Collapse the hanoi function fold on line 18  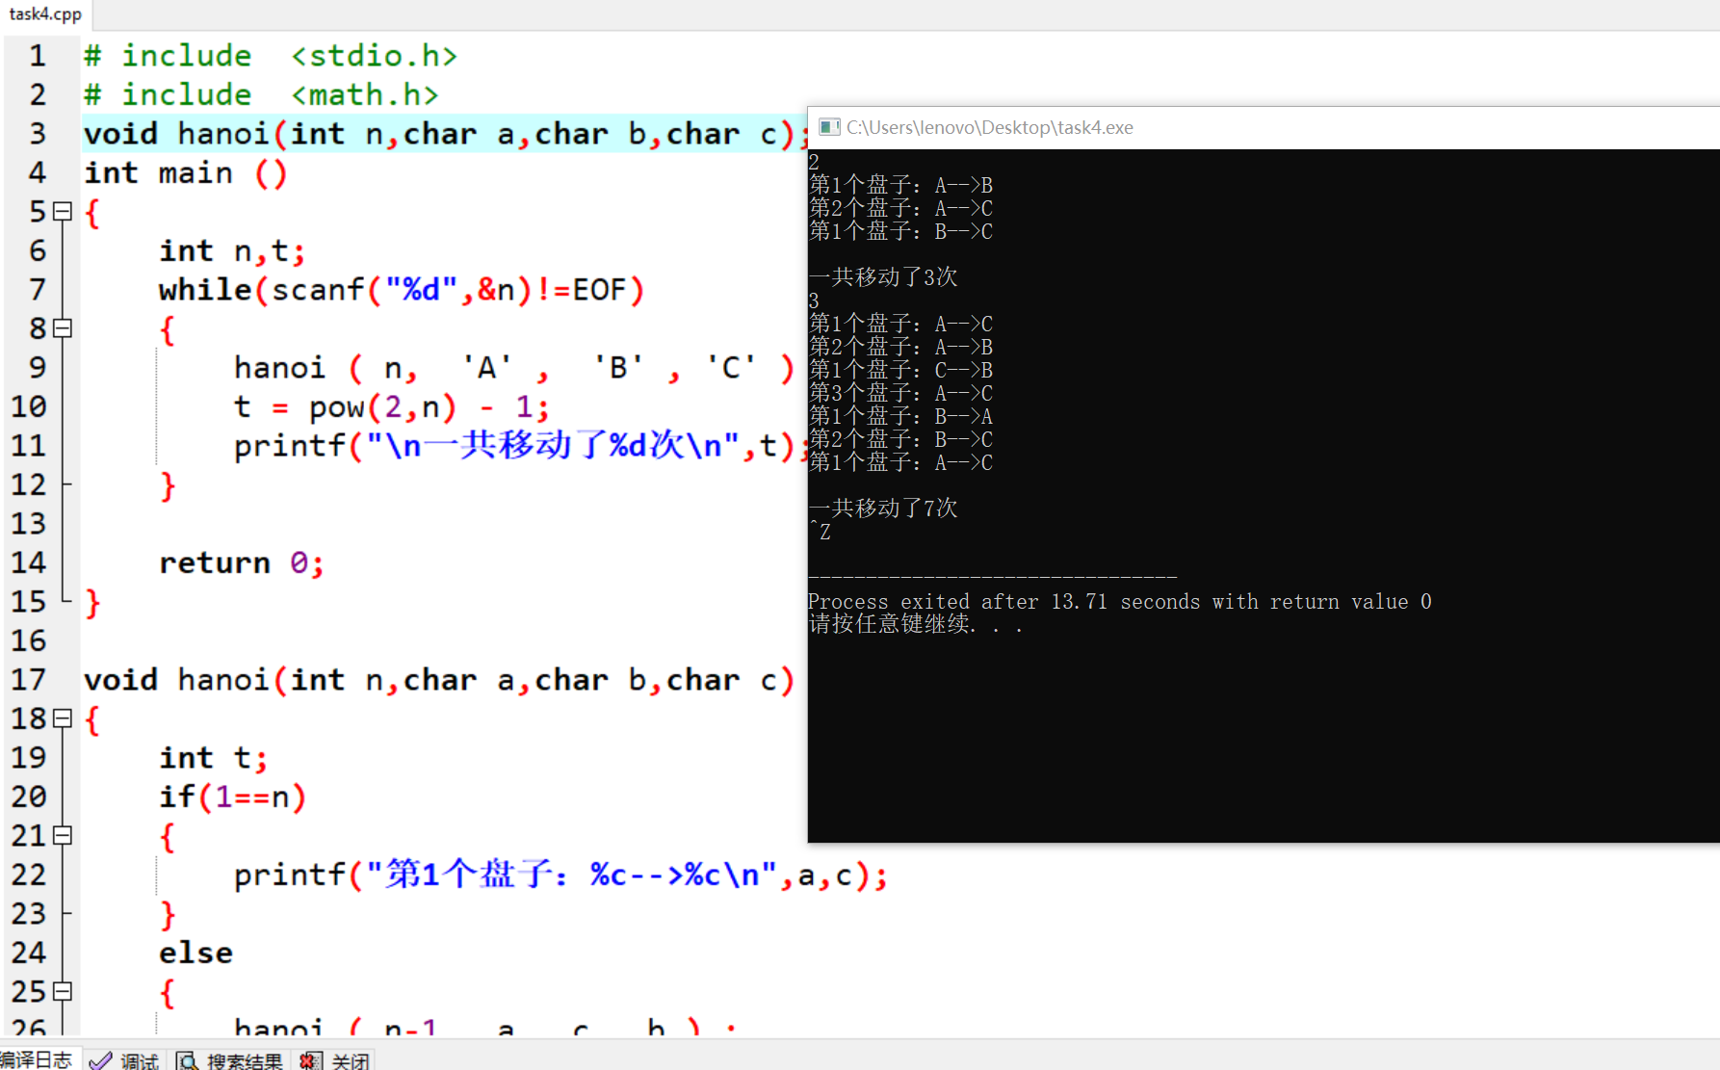tap(63, 718)
